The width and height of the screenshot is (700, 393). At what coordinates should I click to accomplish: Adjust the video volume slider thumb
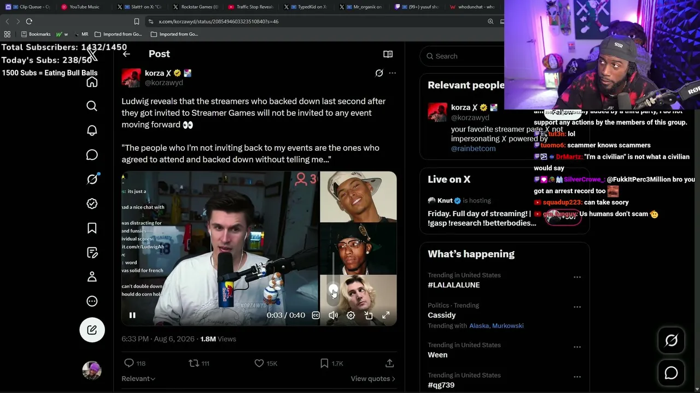coord(333,289)
